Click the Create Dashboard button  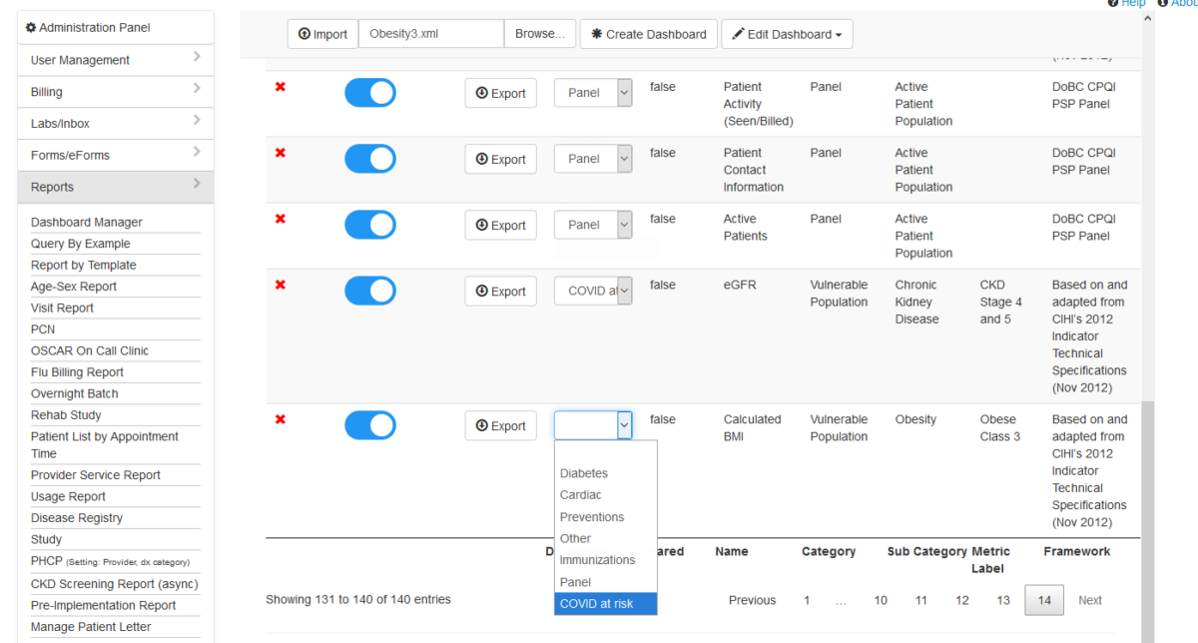pos(648,33)
